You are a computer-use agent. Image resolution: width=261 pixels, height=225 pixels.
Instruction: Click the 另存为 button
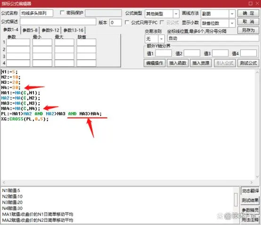[x=248, y=30]
